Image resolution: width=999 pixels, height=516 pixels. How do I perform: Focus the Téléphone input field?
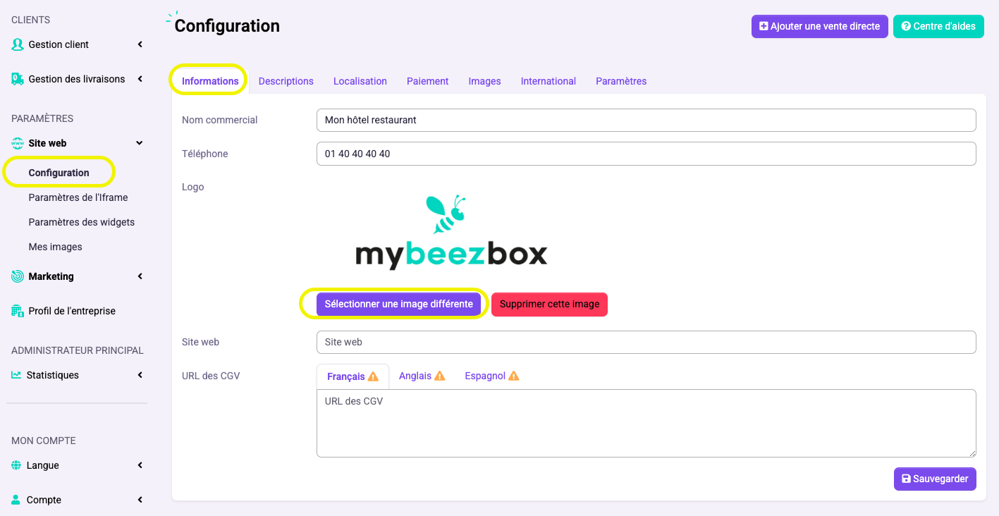coord(646,154)
